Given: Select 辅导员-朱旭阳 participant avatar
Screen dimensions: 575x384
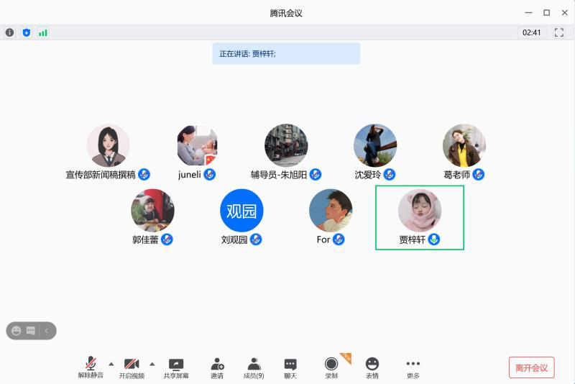Looking at the screenshot, I should click(286, 145).
